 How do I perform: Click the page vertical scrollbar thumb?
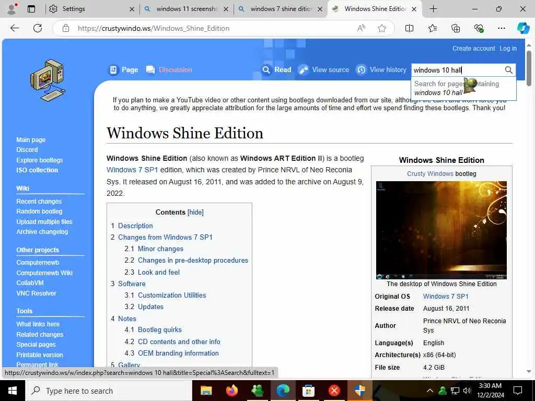[x=529, y=68]
